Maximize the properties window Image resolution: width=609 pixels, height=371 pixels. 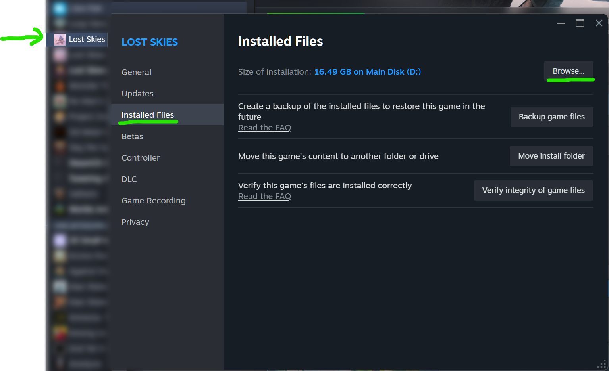click(x=580, y=23)
